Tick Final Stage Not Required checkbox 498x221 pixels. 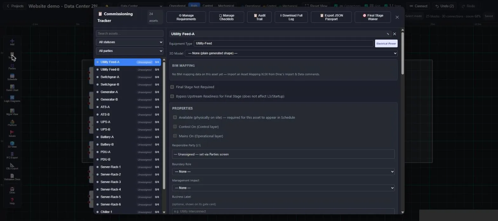[x=172, y=87]
